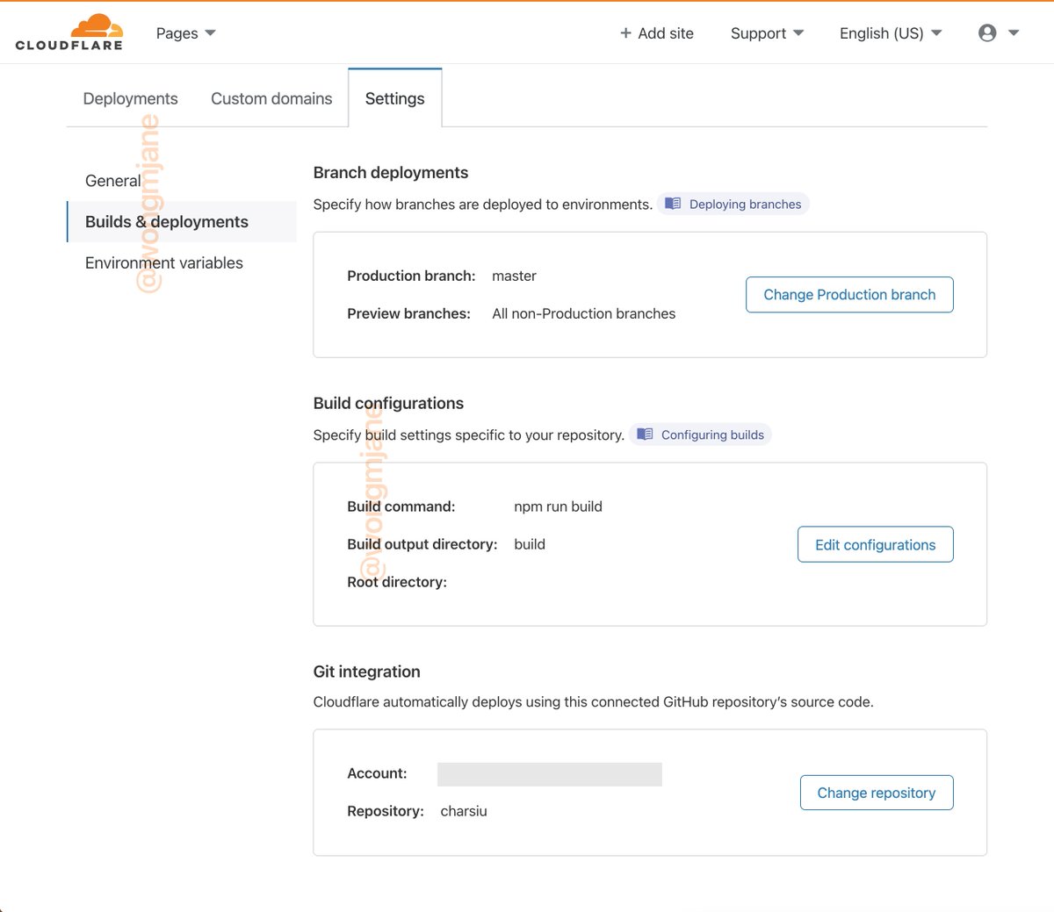
Task: Open Environment variables in sidebar
Action: pos(164,262)
